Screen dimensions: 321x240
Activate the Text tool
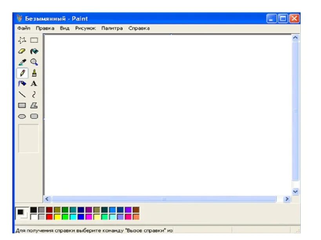[x=34, y=84]
